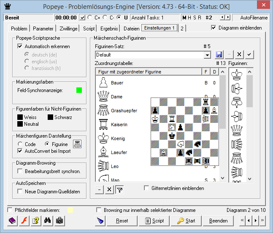The width and height of the screenshot is (273, 233).
Task: Enable 'Browsing nur innerhalb selektierter Diagramme' checkbox
Action: click(x=99, y=210)
